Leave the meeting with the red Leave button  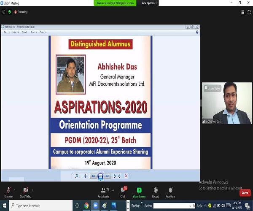tap(245, 192)
